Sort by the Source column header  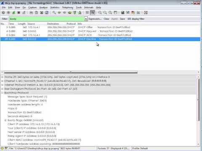[31, 23]
